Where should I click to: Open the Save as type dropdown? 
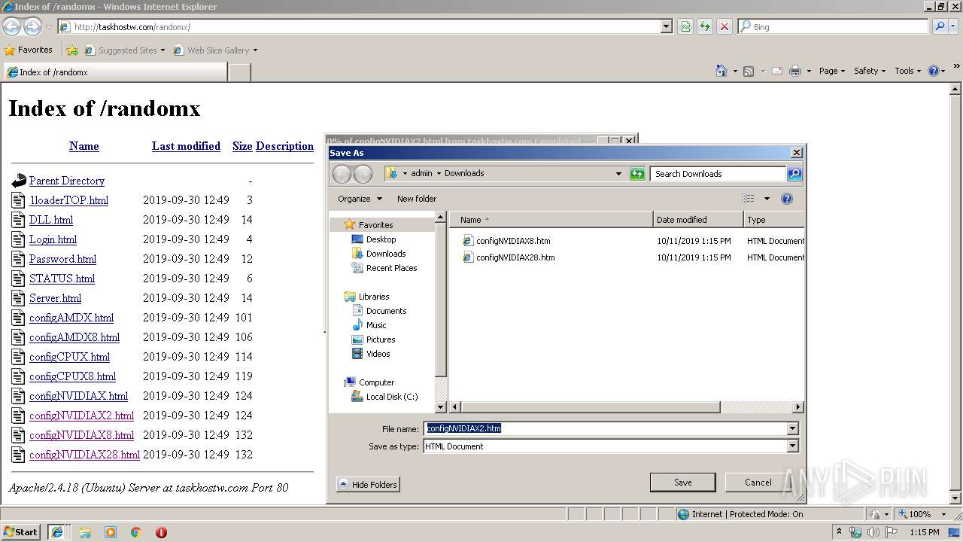tap(791, 446)
